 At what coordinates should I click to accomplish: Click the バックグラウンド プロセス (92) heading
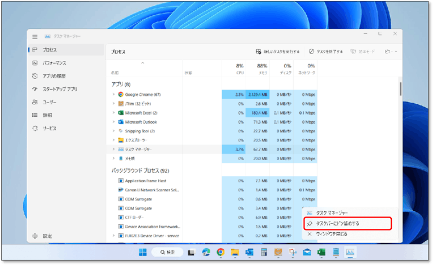click(x=140, y=171)
